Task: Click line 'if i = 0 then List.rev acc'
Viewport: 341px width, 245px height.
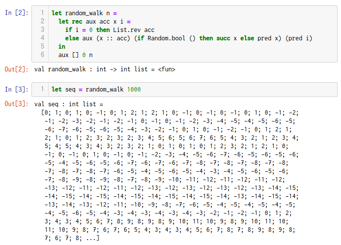Action: 110,30
